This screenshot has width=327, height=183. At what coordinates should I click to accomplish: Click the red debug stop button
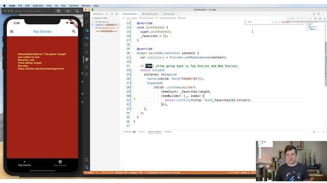[320, 19]
